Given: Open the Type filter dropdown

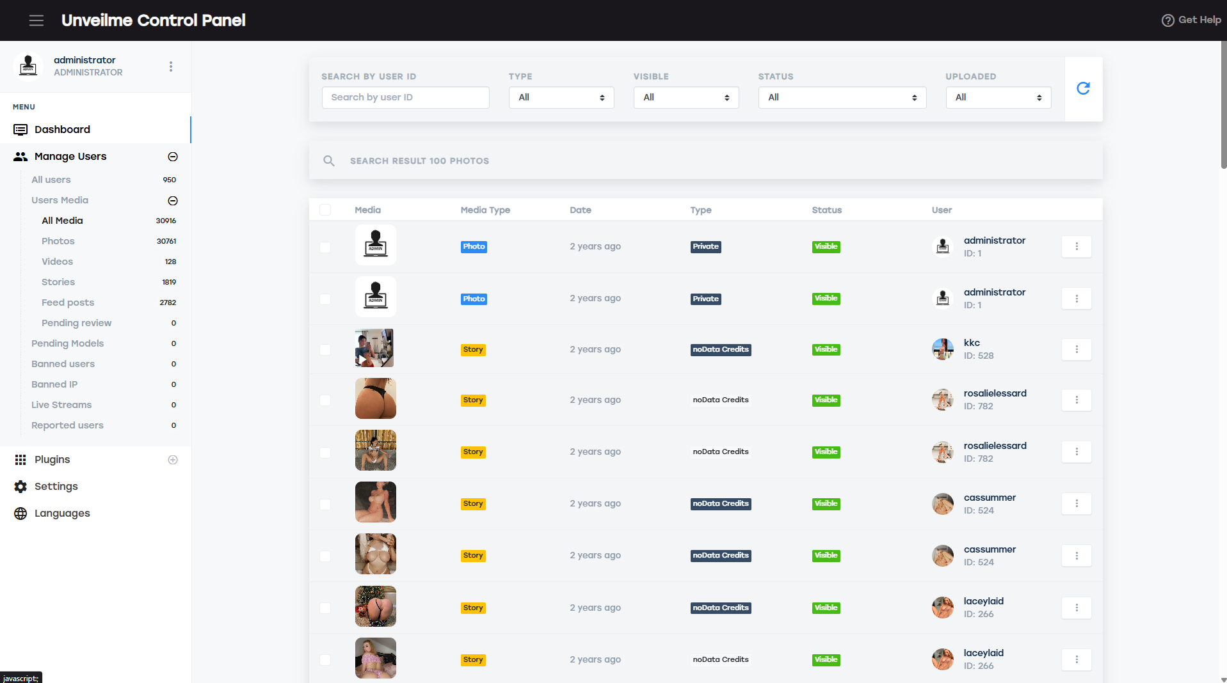Looking at the screenshot, I should tap(561, 98).
